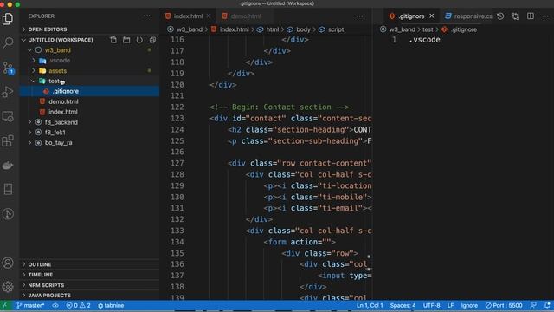This screenshot has height=312, width=554.
Task: Click the feedback icon in status bar
Action: pyautogui.click(x=533, y=305)
